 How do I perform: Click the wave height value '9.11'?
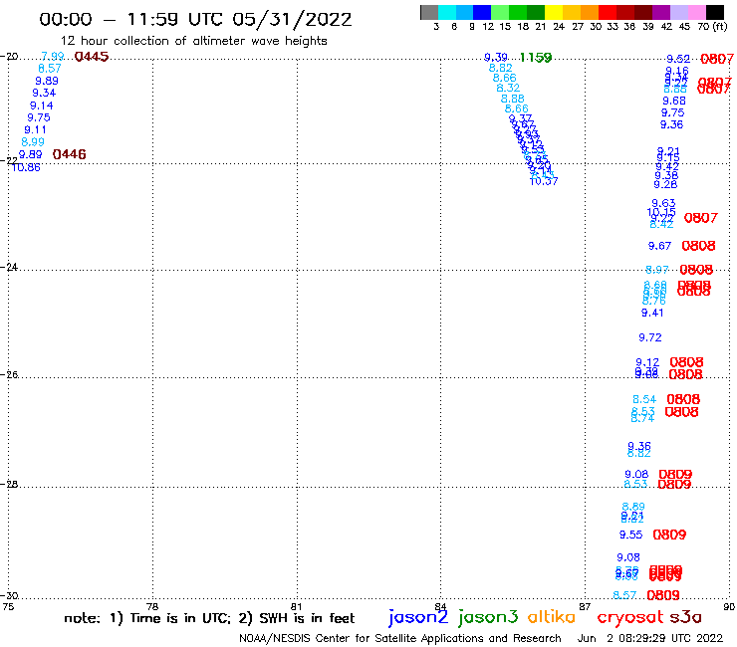click(x=35, y=129)
